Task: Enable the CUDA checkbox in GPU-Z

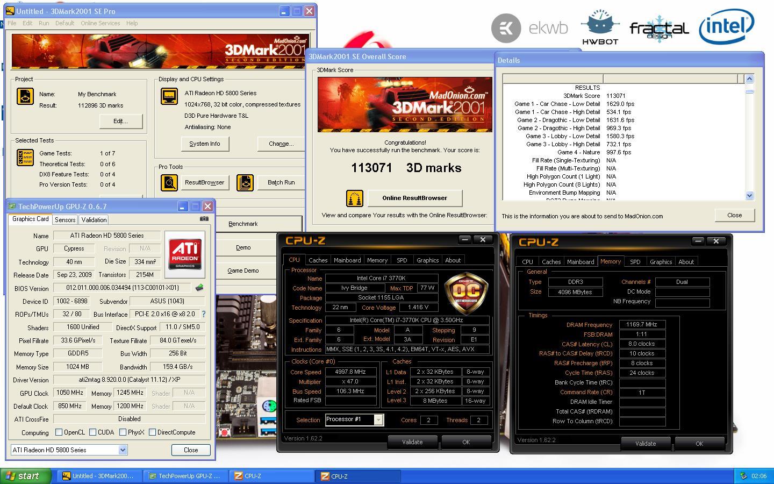Action: [x=92, y=432]
